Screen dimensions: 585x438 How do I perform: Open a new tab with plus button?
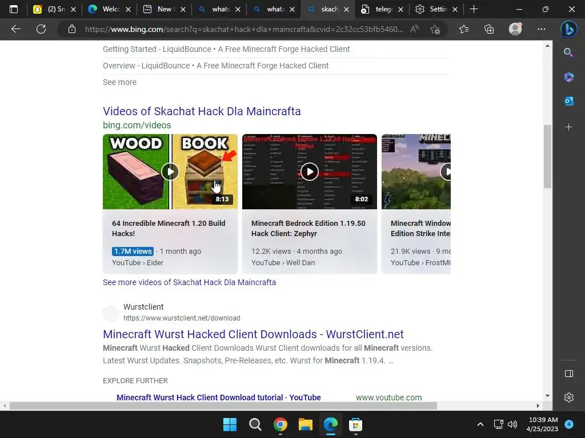[x=474, y=9]
